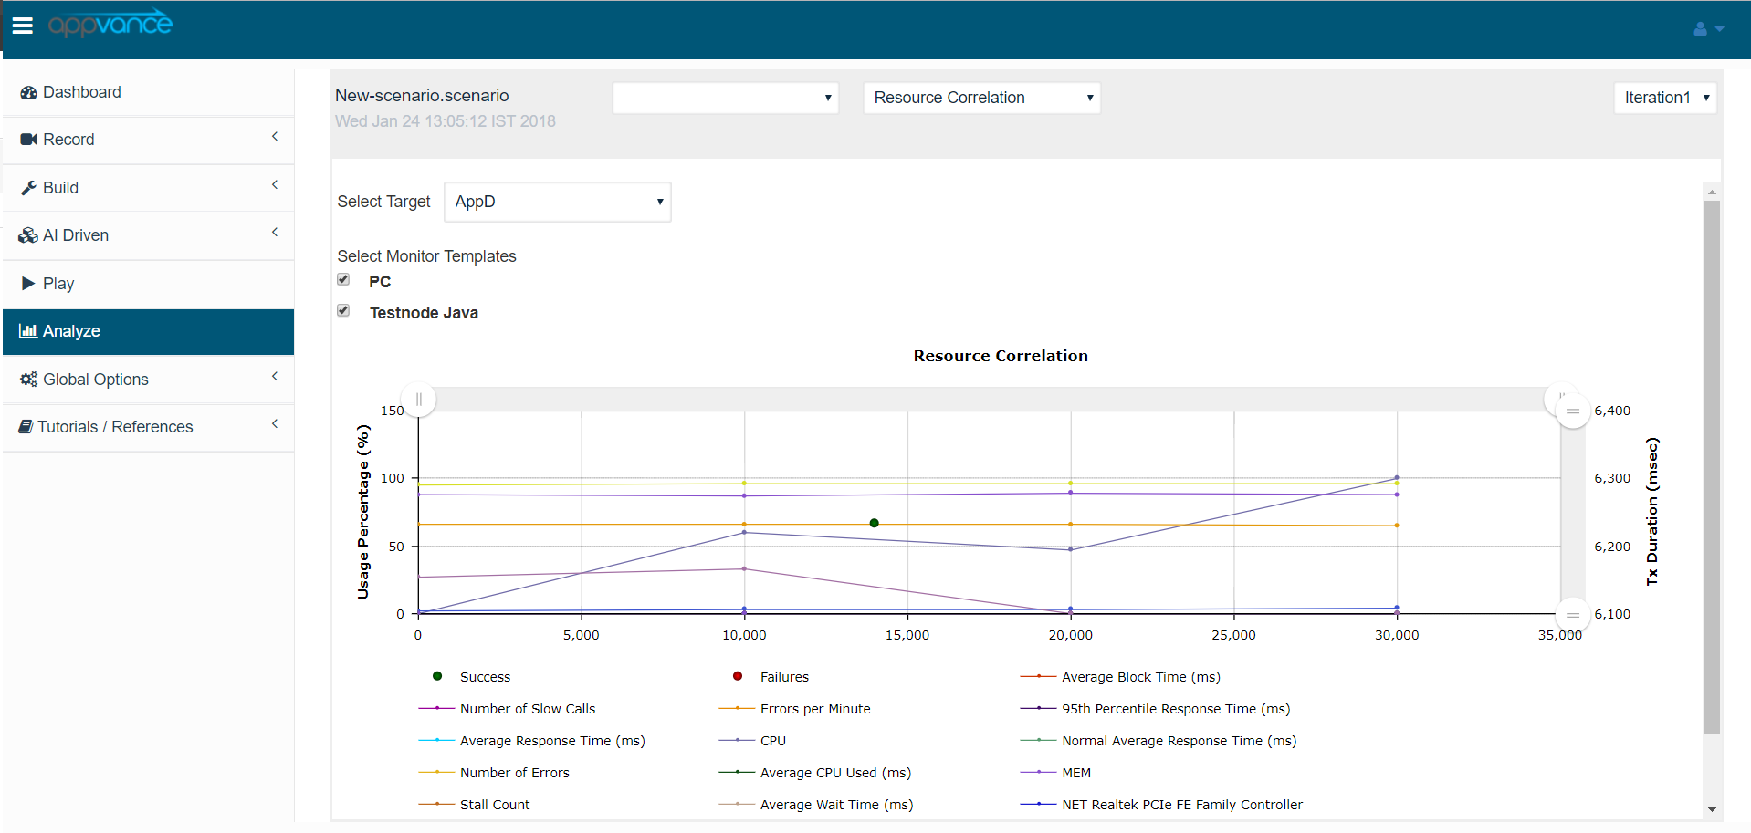This screenshot has height=833, width=1751.
Task: Click the timestamp Wed Jan 24 13:05:12 IST 2018
Action: pyautogui.click(x=446, y=121)
